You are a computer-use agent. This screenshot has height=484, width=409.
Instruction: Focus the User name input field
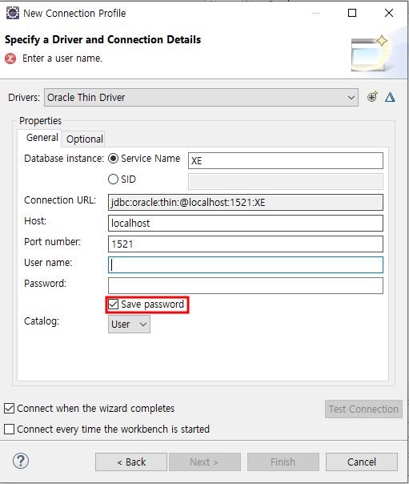pyautogui.click(x=246, y=265)
